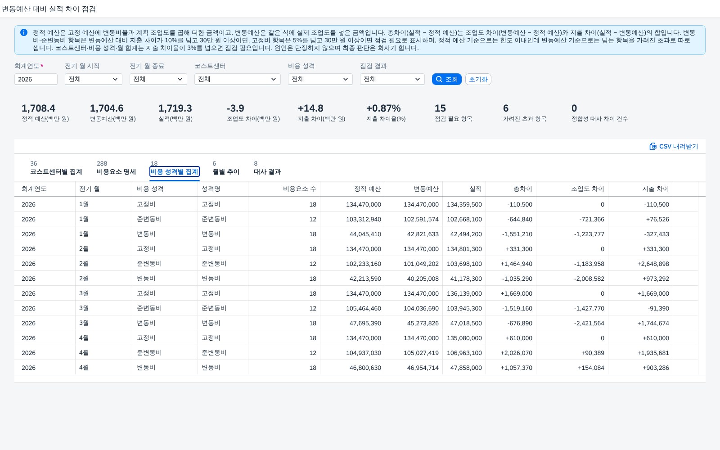
Task: Click the info icon in the blue banner
Action: [x=24, y=32]
